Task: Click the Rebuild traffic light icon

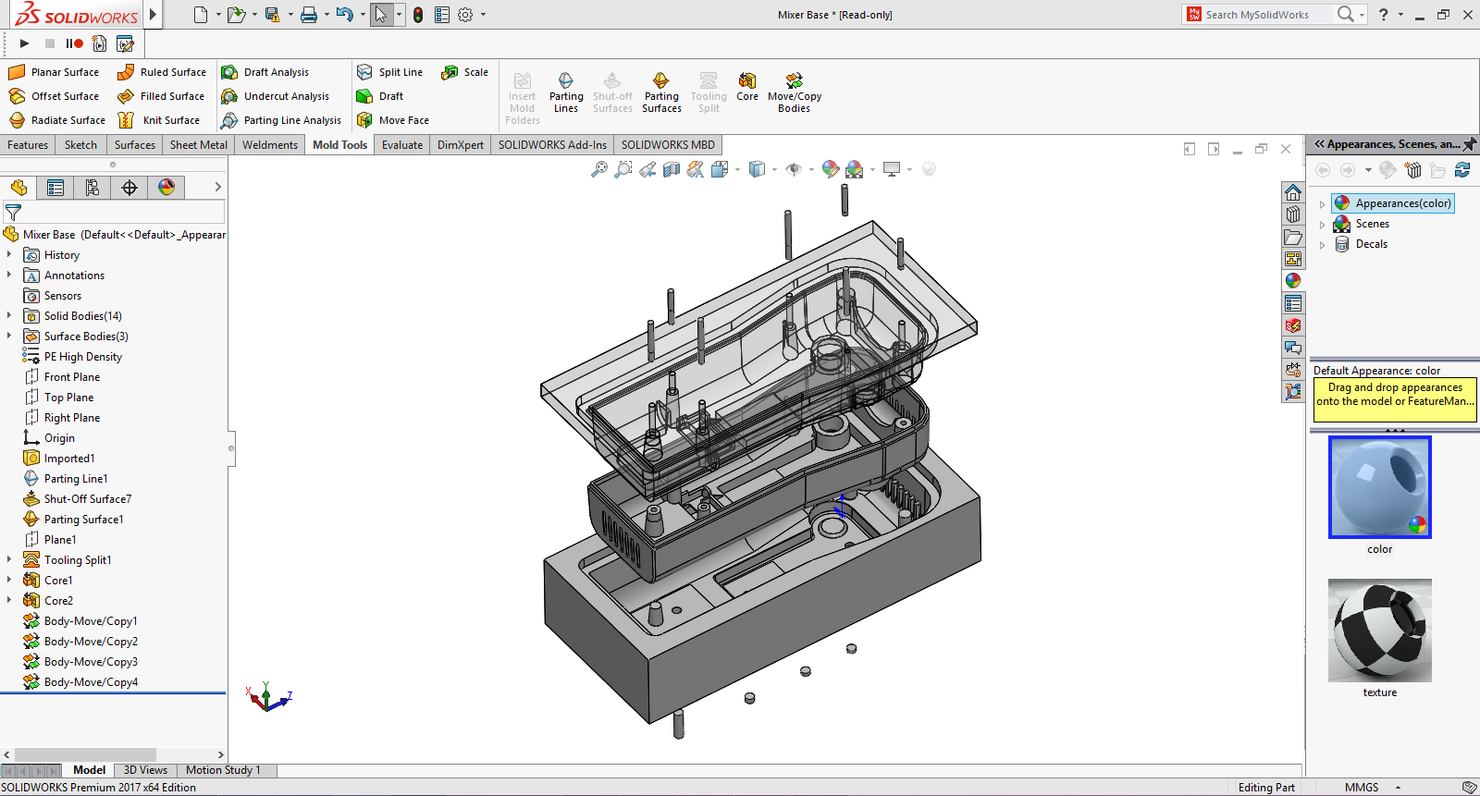Action: point(418,15)
